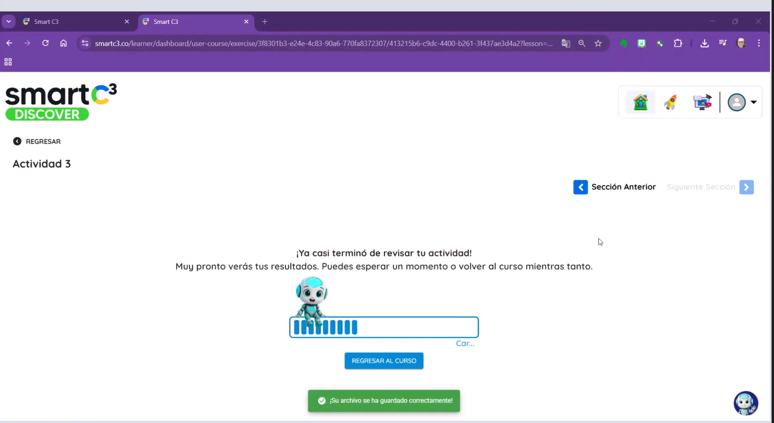Click the rocket icon in header

pyautogui.click(x=671, y=102)
